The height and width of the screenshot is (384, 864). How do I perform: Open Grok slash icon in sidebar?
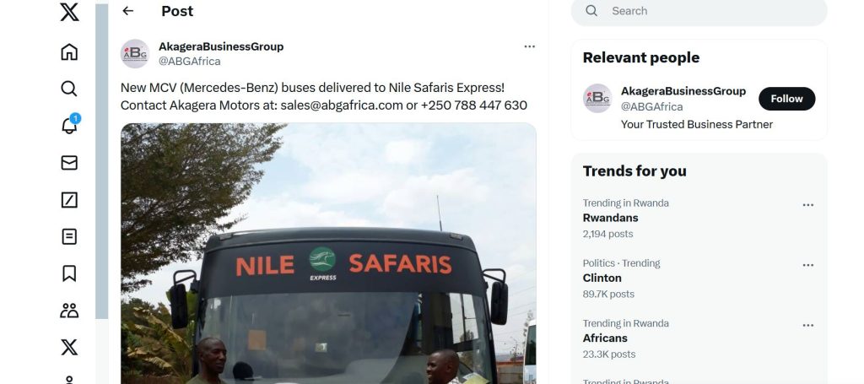[69, 200]
